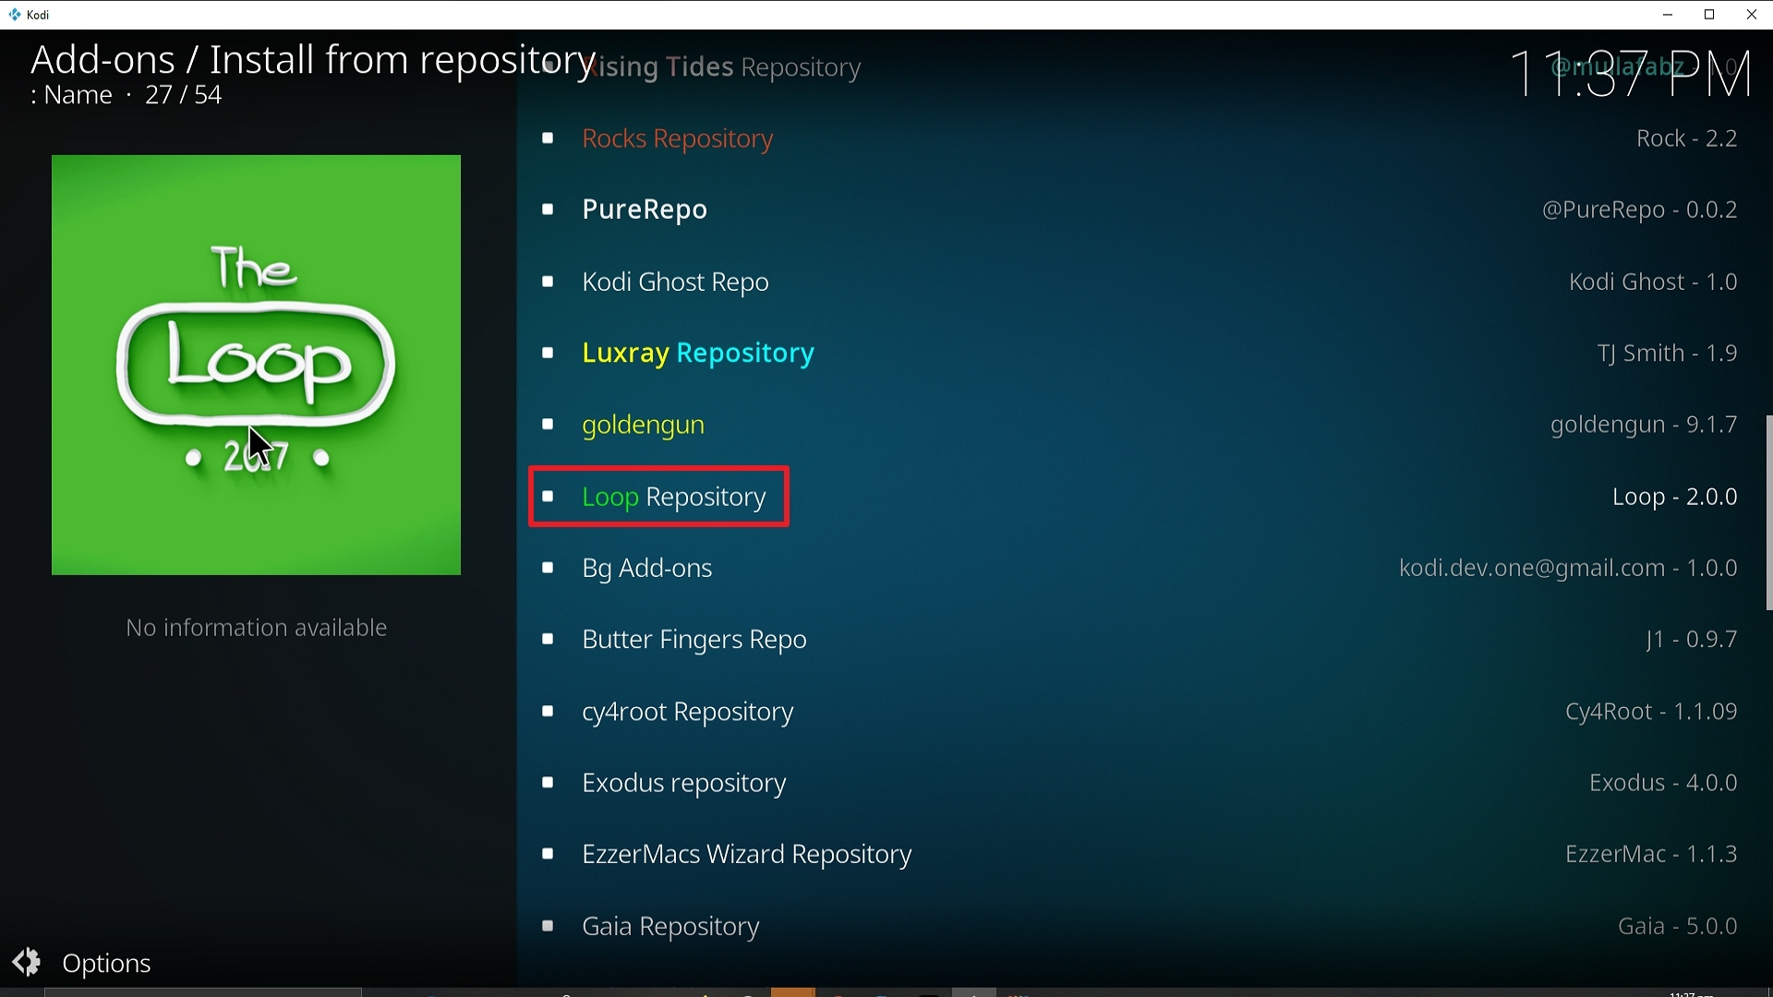Click kodi.dev.one@gmail.com - 1.0.0 text
The image size is (1773, 997).
(x=1568, y=568)
